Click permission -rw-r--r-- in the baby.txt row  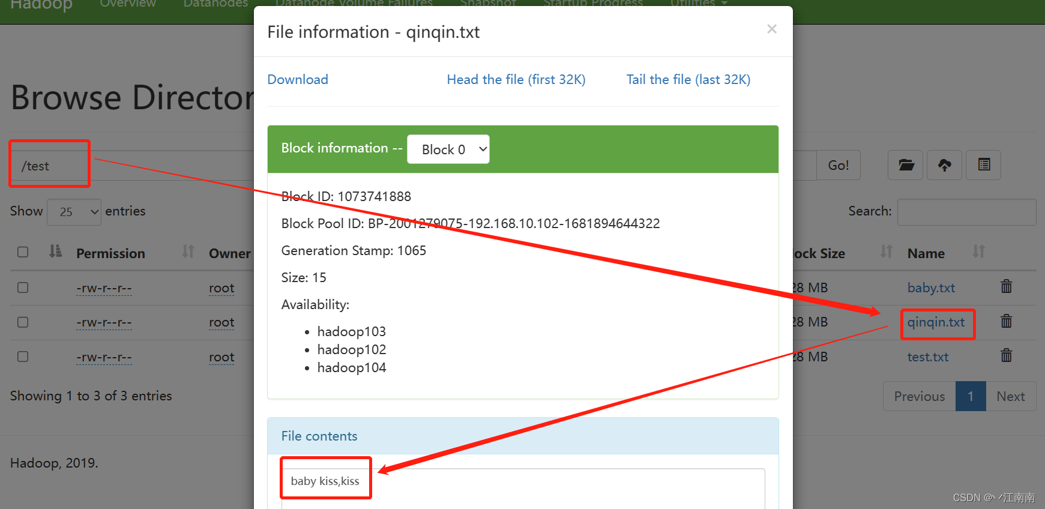(104, 288)
